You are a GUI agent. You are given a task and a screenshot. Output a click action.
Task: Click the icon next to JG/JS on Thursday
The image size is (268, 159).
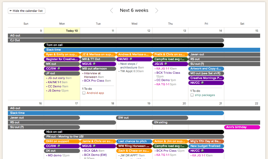point(166,63)
